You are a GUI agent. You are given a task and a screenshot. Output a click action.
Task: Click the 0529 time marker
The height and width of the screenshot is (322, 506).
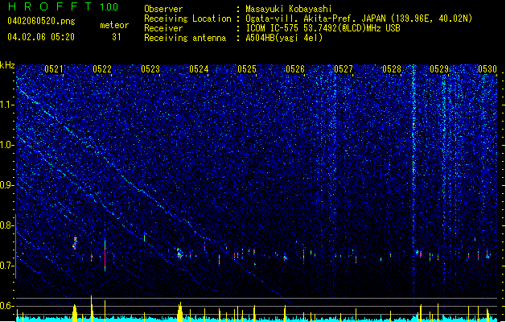pyautogui.click(x=439, y=69)
